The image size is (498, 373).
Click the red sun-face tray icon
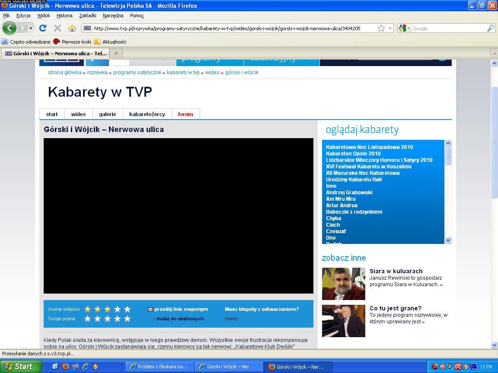pyautogui.click(x=442, y=367)
